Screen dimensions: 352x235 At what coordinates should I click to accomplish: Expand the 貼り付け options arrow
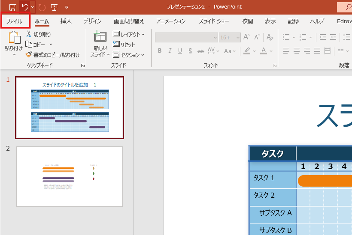tap(14, 55)
